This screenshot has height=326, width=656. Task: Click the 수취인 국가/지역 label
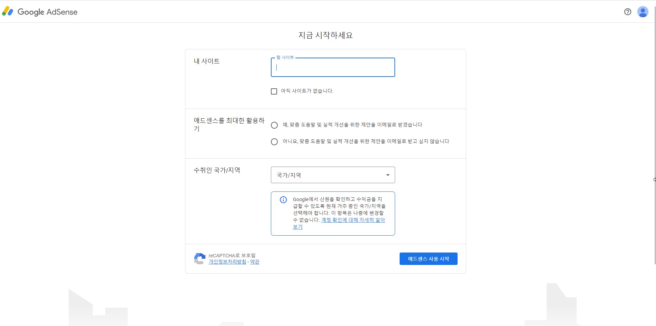click(x=217, y=170)
